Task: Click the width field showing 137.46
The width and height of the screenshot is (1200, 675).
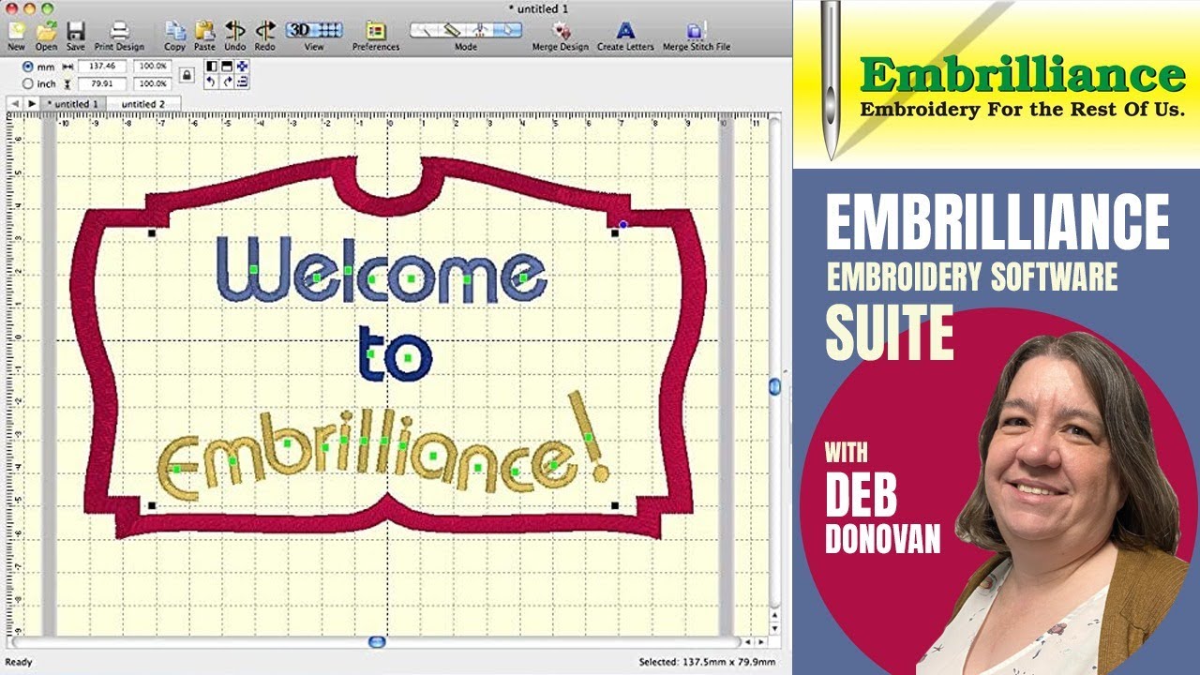Action: click(102, 67)
